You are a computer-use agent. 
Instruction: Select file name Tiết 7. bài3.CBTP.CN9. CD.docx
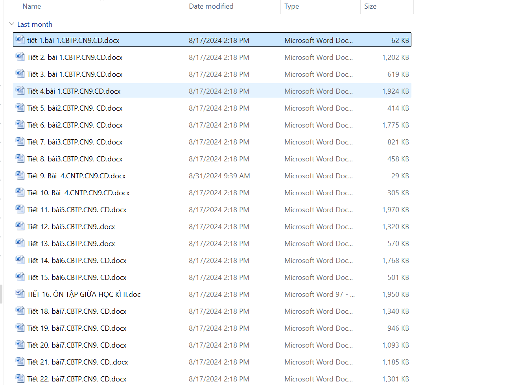point(75,142)
